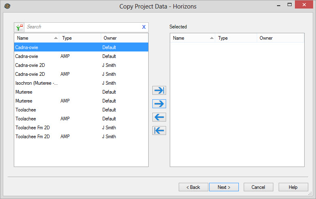316x199 pixels.
Task: Sort left list by Owner column header
Action: tap(124, 38)
